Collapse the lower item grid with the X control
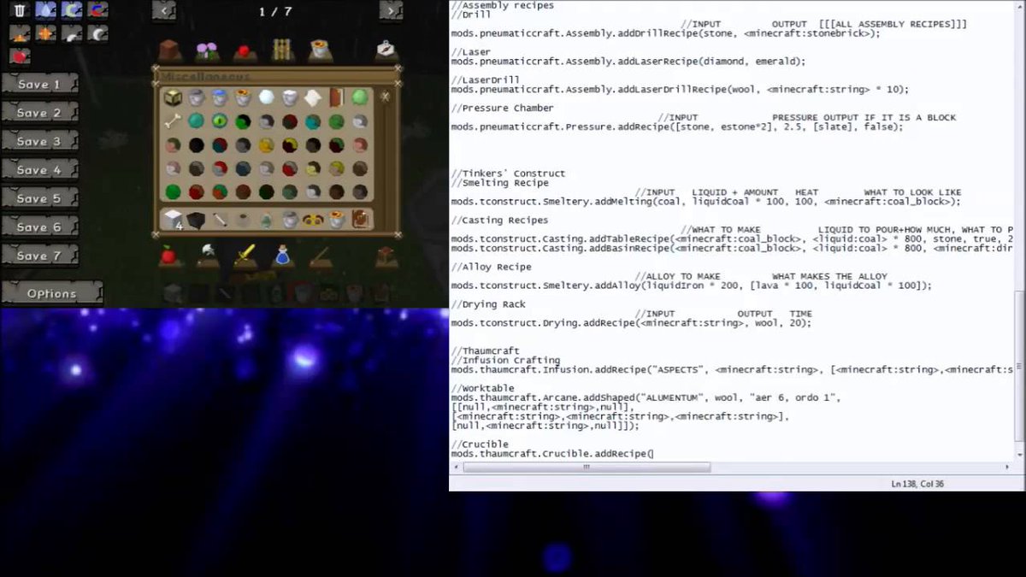Screen dimensions: 1026x577 (x=398, y=233)
